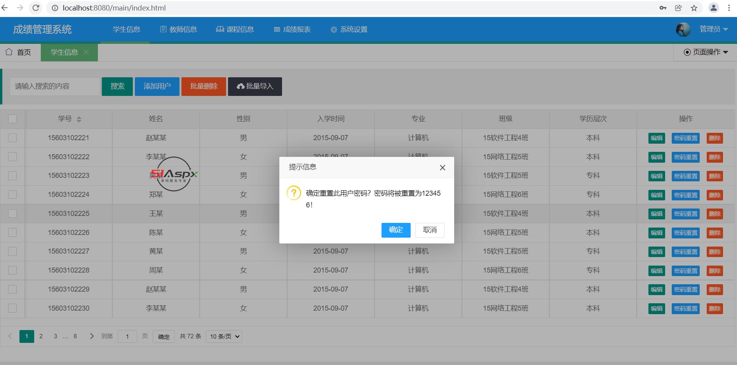Click 编辑 for student 15603102221
The height and width of the screenshot is (365, 737).
[x=657, y=138]
